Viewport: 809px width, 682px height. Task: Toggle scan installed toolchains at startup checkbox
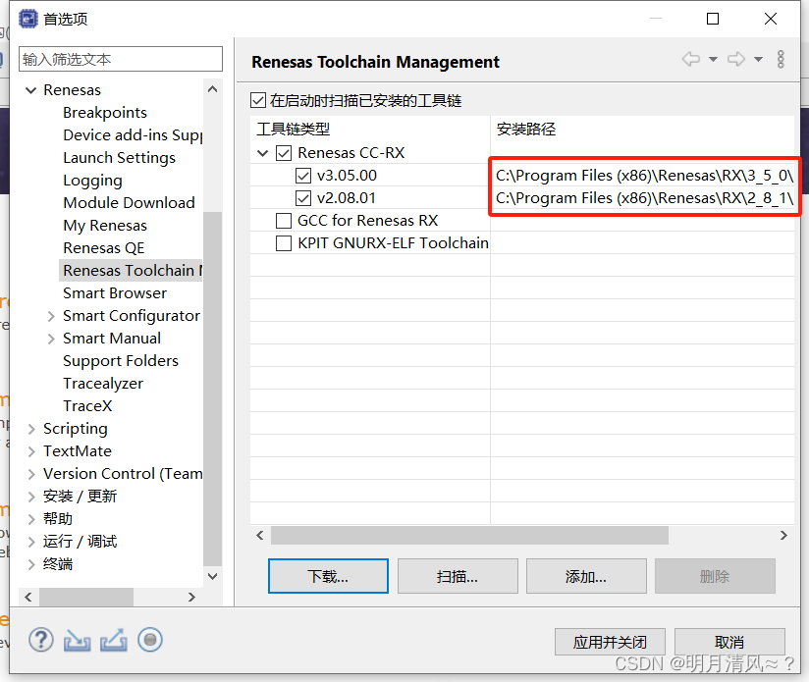[258, 100]
